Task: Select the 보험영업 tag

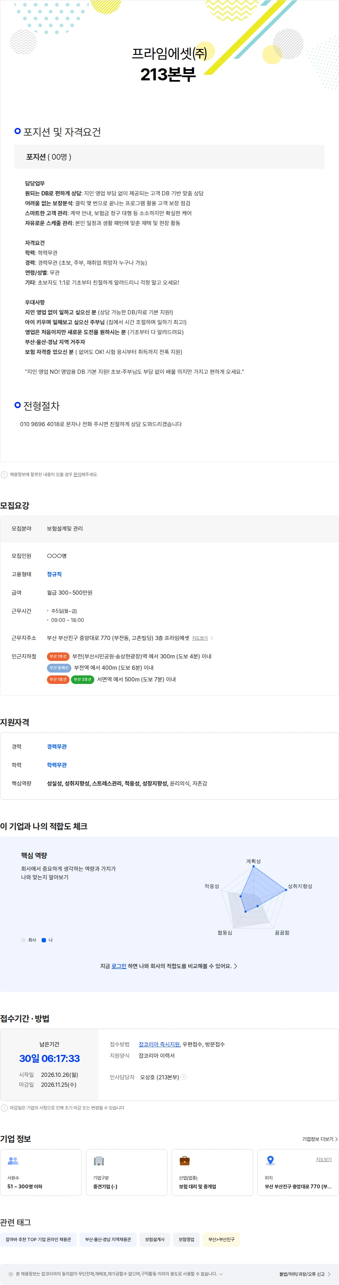Action: pos(187,1239)
